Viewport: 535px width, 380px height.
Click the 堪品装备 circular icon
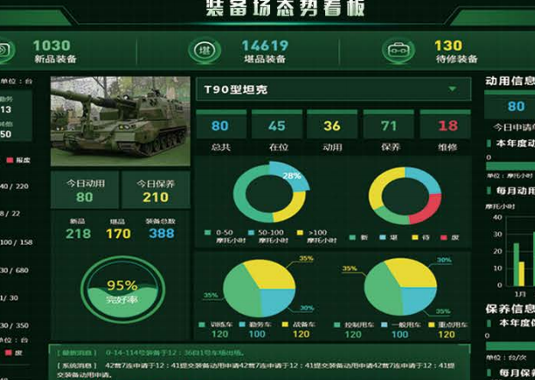[x=205, y=51]
